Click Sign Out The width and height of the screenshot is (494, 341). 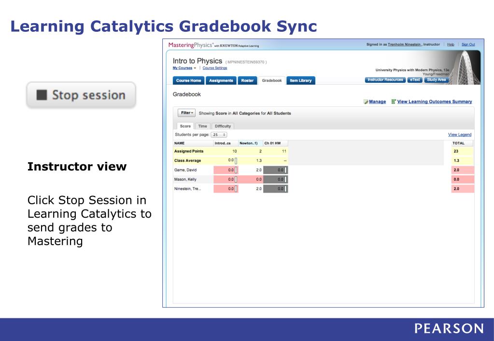tap(468, 44)
